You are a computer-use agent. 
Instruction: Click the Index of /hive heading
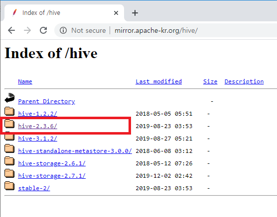tap(51, 53)
